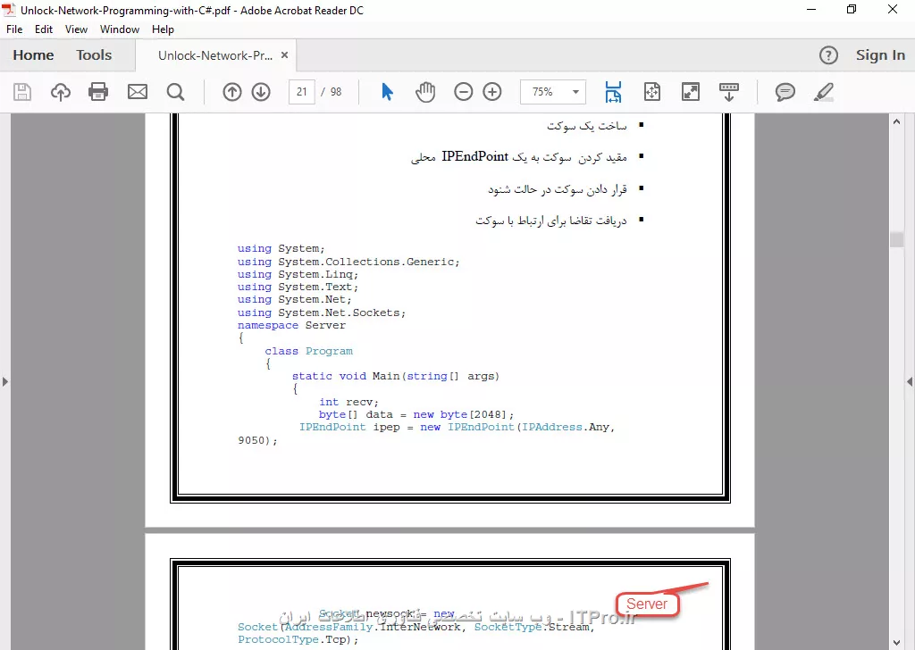Click the word IPEndPoint in the bullet list
The image size is (915, 650).
(x=475, y=156)
